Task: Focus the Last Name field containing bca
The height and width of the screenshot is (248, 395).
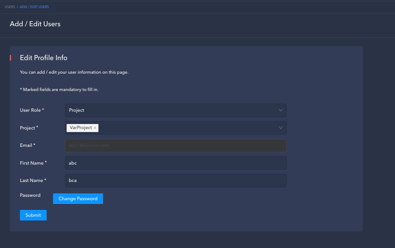Action: tap(175, 181)
